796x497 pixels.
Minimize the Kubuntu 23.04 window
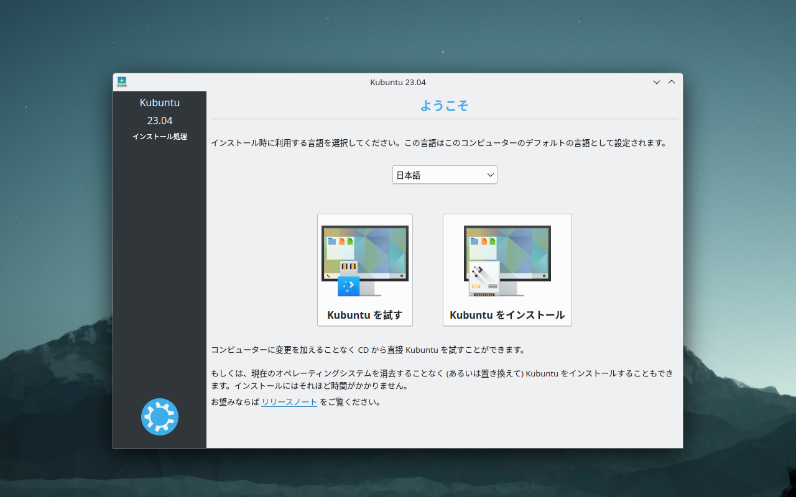656,82
